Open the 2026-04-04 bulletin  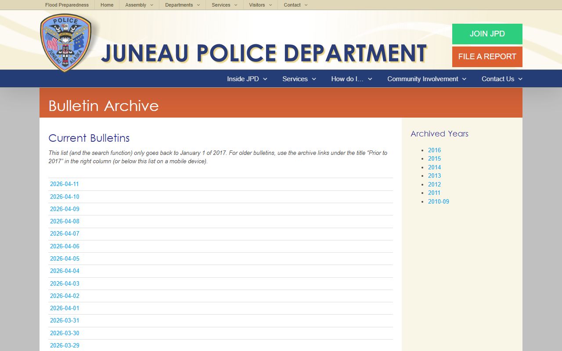(x=65, y=271)
